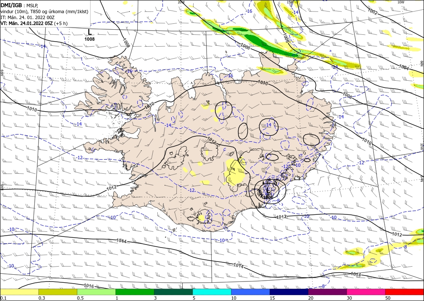The image size is (424, 301).
Task: Click the '10W' longitude label at top
Action: pos(401,2)
